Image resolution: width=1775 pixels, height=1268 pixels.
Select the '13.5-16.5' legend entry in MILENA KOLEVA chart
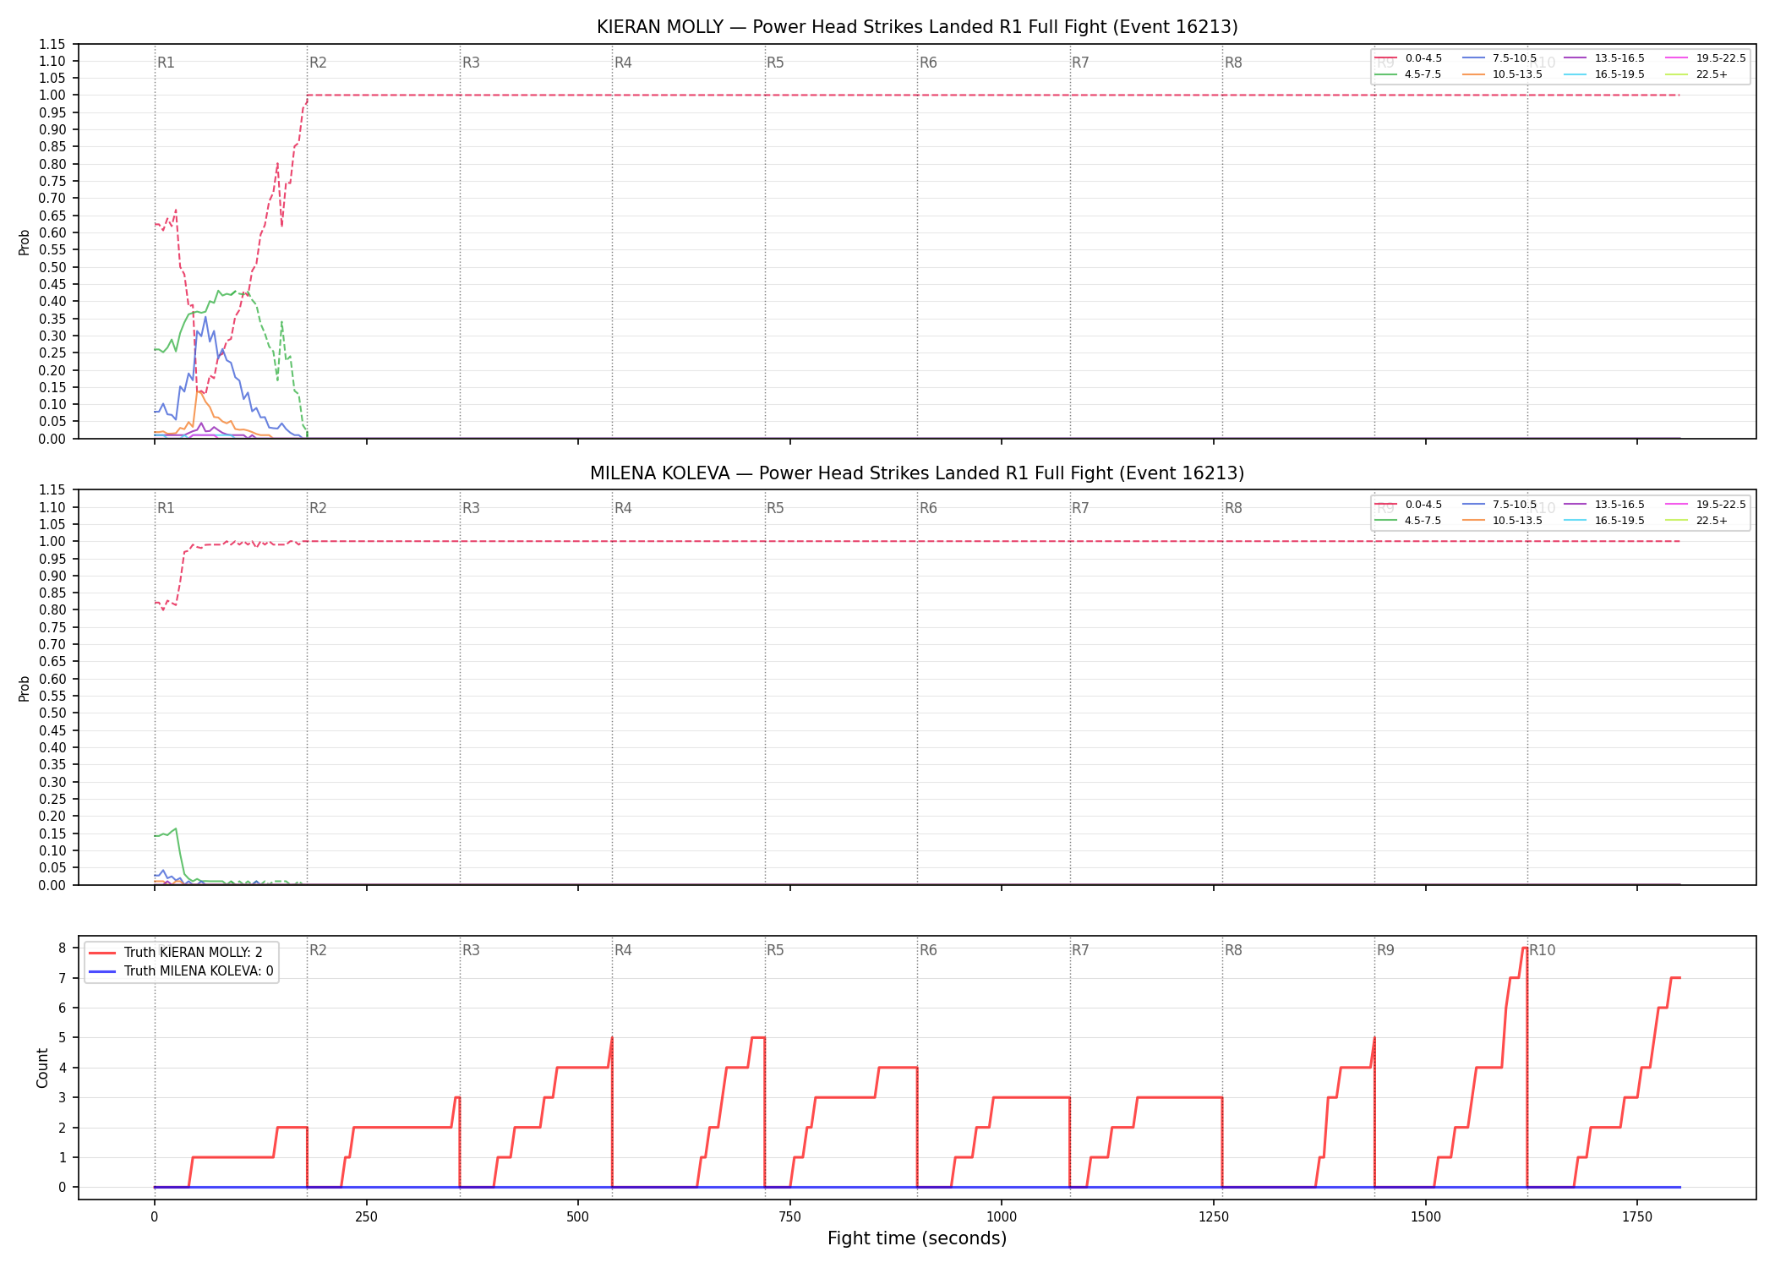click(x=1605, y=505)
